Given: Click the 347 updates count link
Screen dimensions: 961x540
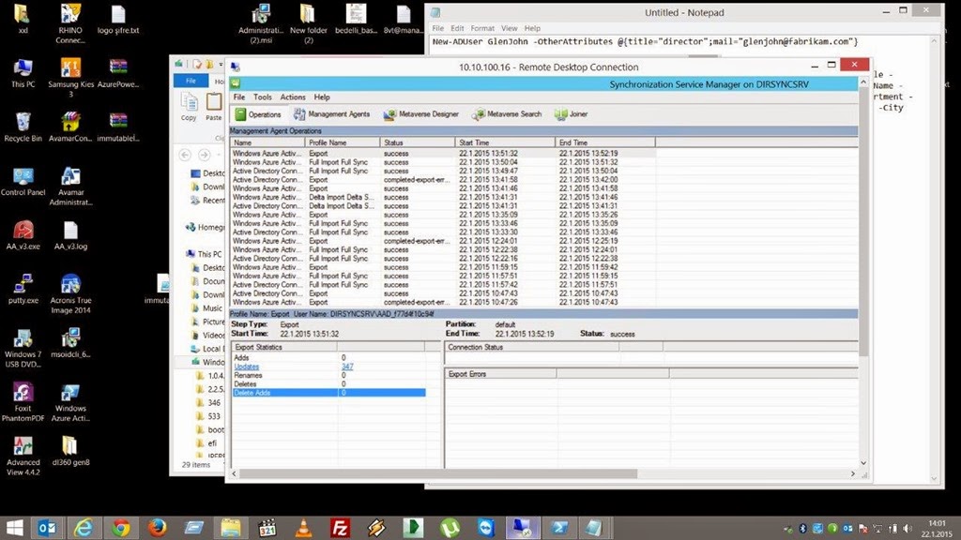Looking at the screenshot, I should (x=347, y=367).
